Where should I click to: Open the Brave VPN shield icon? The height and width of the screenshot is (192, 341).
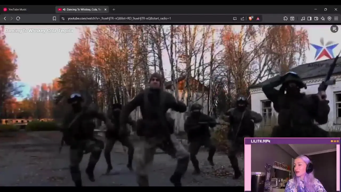click(x=330, y=18)
